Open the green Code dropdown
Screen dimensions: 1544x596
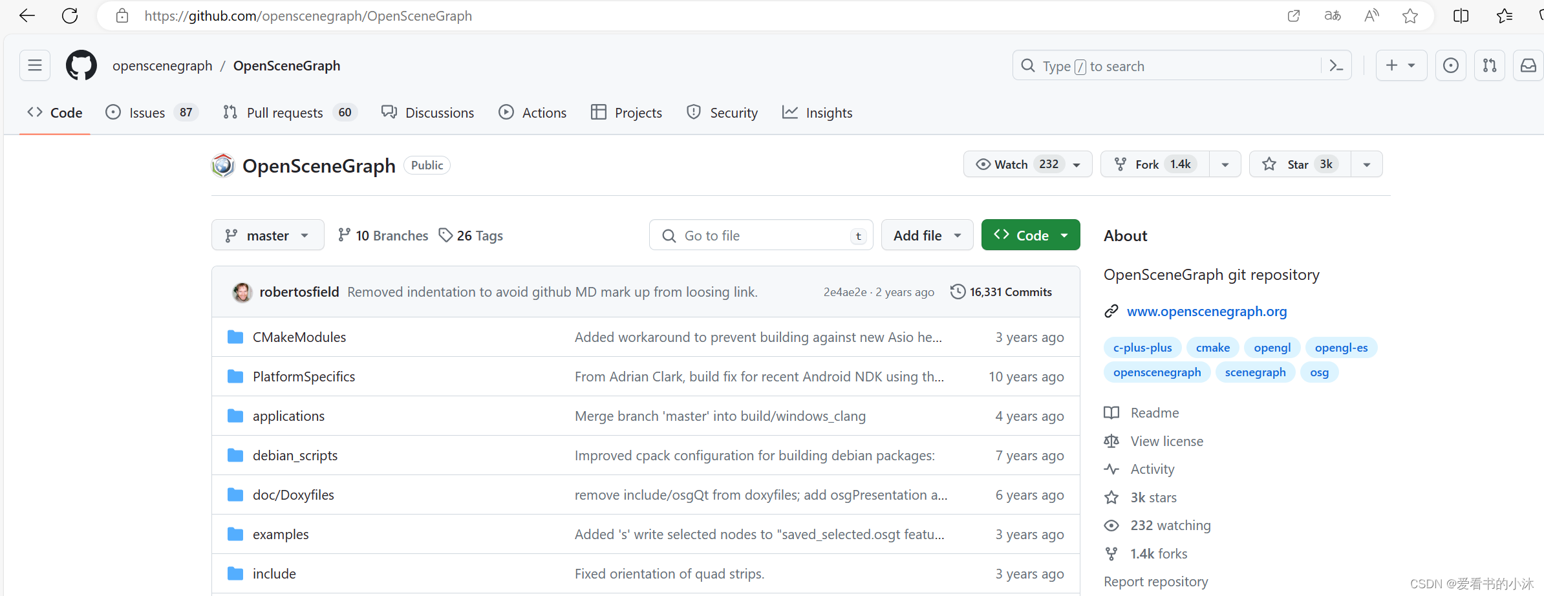(x=1031, y=235)
